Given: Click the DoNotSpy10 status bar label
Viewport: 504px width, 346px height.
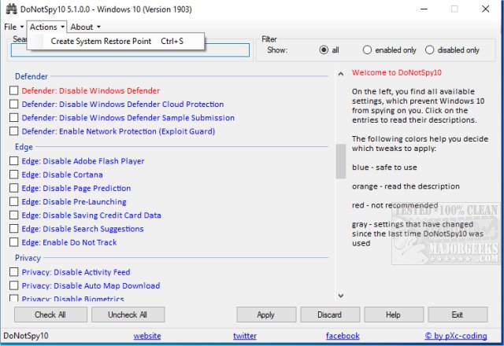Looking at the screenshot, I should coord(26,336).
